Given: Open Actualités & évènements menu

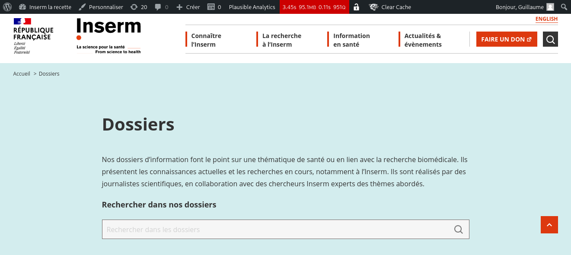Looking at the screenshot, I should coord(423,40).
